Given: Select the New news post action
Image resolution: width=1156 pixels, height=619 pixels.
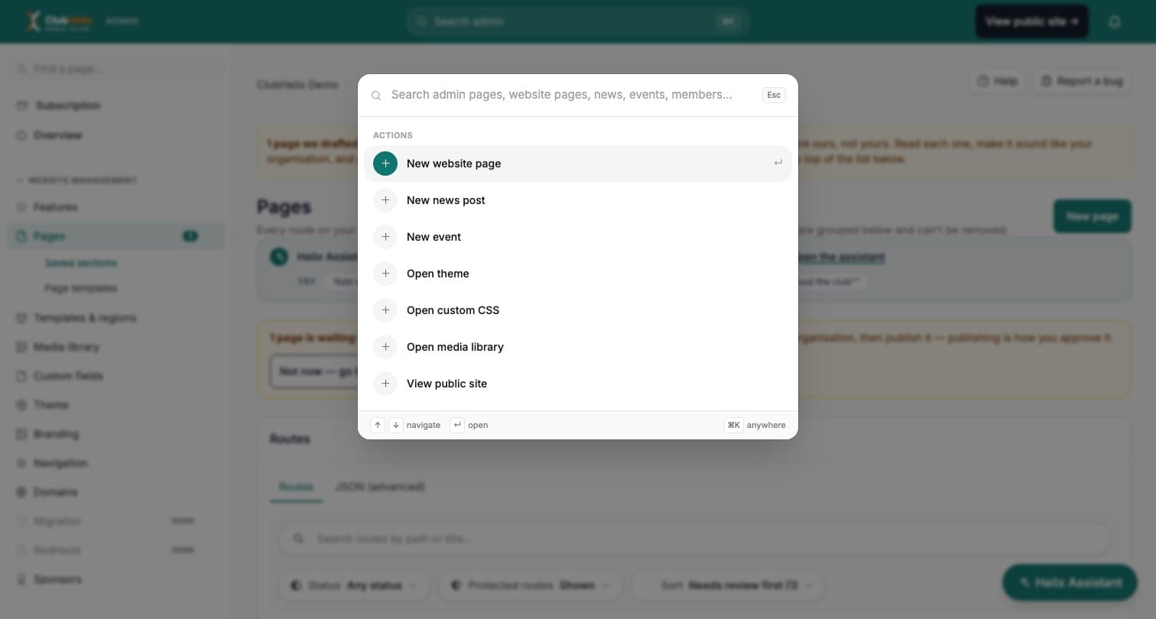Looking at the screenshot, I should 578,200.
